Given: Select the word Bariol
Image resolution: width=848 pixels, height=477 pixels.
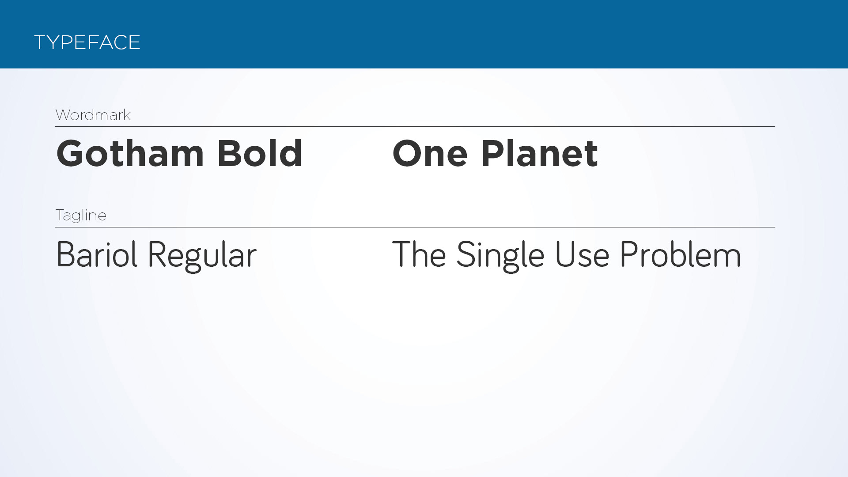Looking at the screenshot, I should coord(97,254).
